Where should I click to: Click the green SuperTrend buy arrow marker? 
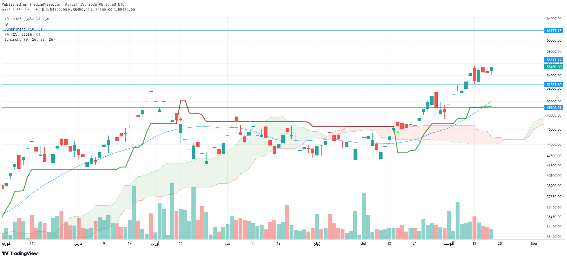click(x=398, y=132)
